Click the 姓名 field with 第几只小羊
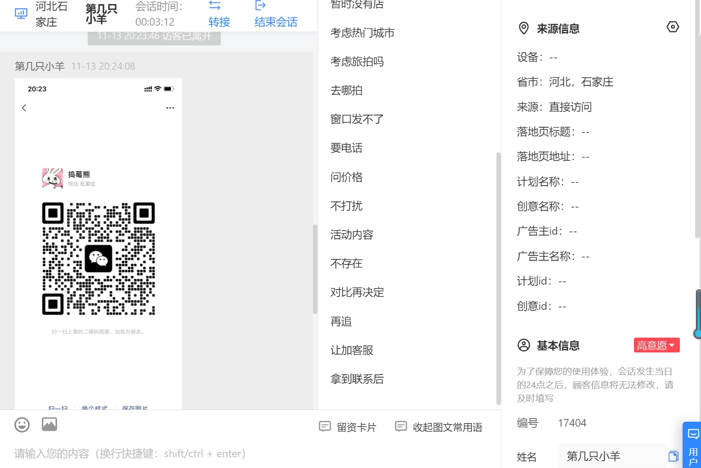 click(612, 456)
